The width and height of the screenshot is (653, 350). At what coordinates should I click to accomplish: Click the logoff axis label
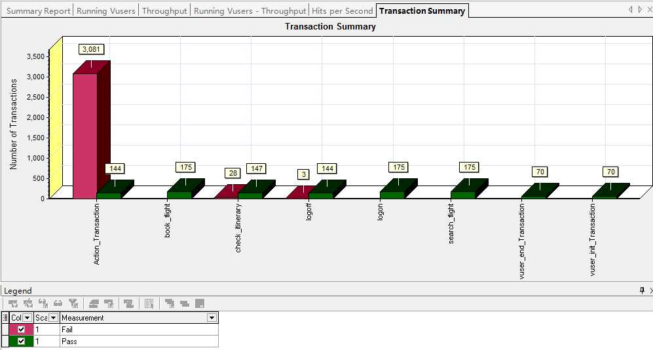click(308, 212)
